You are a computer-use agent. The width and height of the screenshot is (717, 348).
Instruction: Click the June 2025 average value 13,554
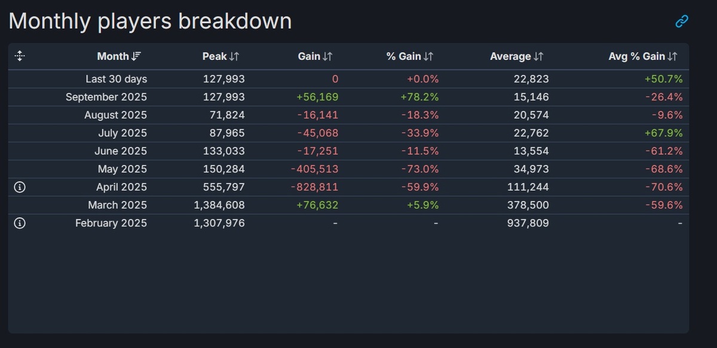(531, 151)
